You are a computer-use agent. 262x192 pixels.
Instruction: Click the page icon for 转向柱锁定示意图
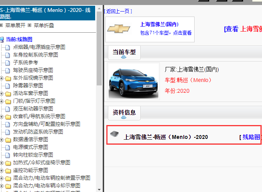click(x=8, y=155)
